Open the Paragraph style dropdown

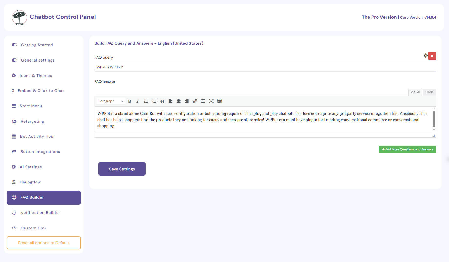[110, 101]
